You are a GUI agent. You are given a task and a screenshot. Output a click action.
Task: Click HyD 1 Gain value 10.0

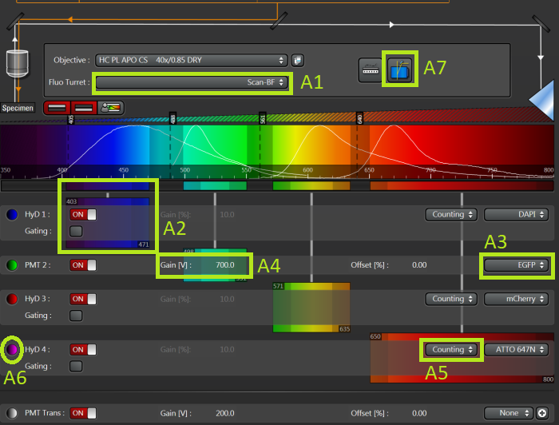227,215
